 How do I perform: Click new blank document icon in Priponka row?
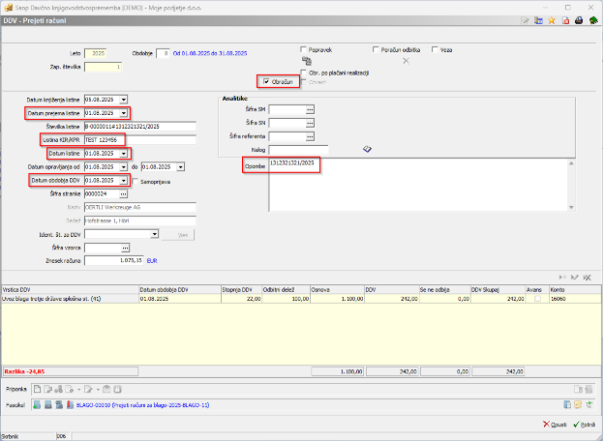tap(37, 389)
